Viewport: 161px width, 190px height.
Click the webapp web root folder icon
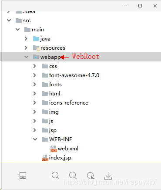pyautogui.click(x=36, y=57)
